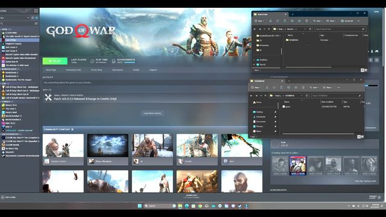Toggle the ready-to-play filter in library sidebar
Viewport: 386px width, 217px height.
tap(37, 17)
